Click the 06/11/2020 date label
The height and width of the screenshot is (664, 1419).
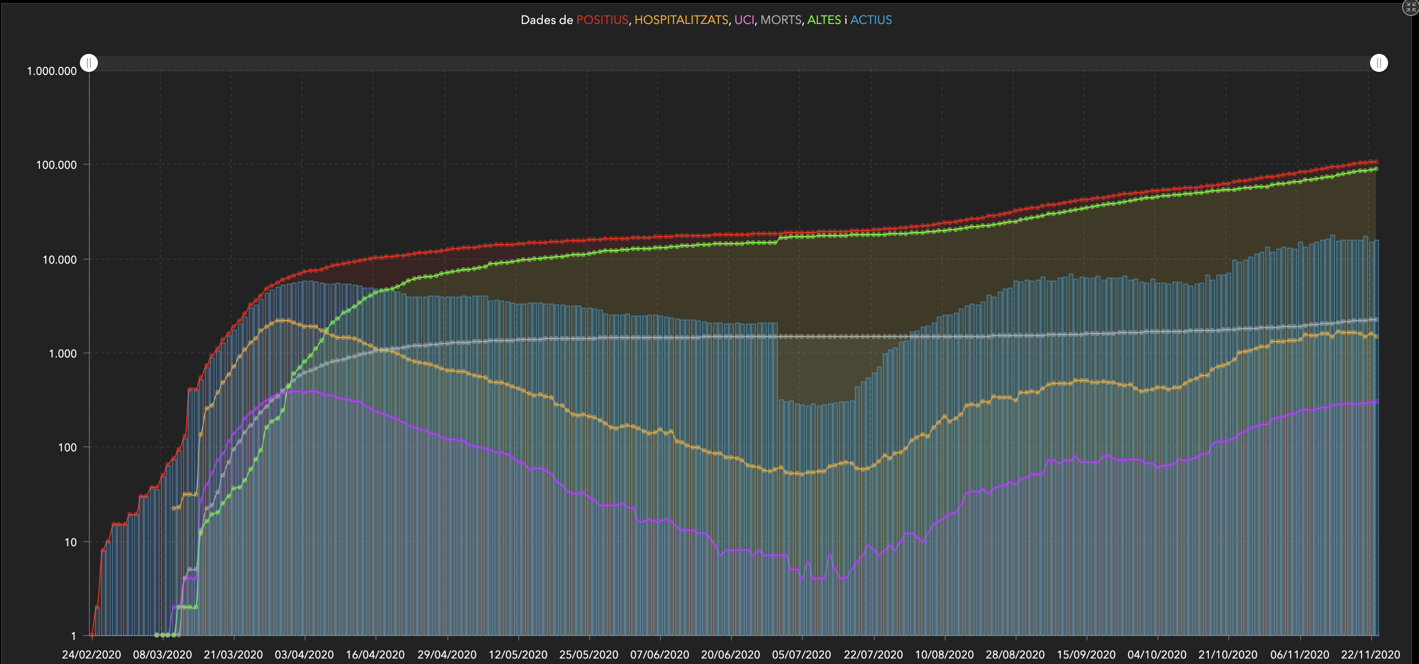pyautogui.click(x=1300, y=655)
